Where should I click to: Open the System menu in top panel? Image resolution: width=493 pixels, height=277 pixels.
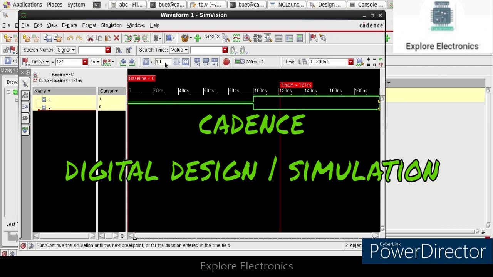pyautogui.click(x=76, y=5)
